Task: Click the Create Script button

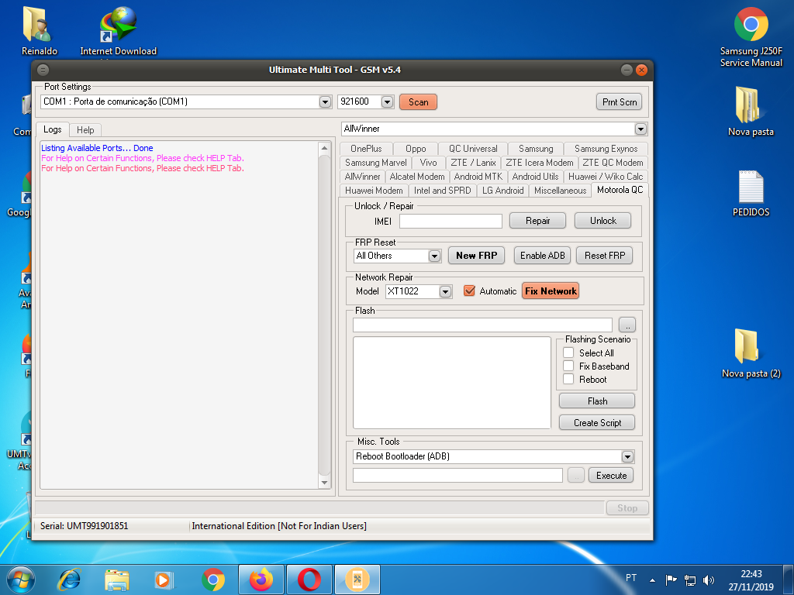Action: point(597,423)
